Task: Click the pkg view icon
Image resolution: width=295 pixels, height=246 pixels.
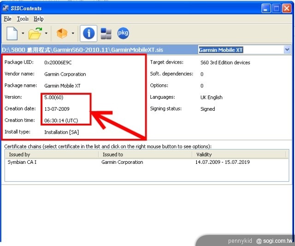Action: [123, 33]
